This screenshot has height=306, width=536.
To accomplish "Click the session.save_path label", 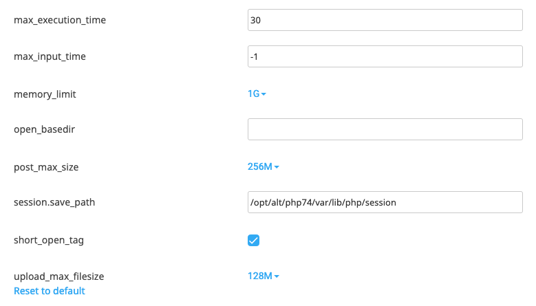I will point(54,202).
